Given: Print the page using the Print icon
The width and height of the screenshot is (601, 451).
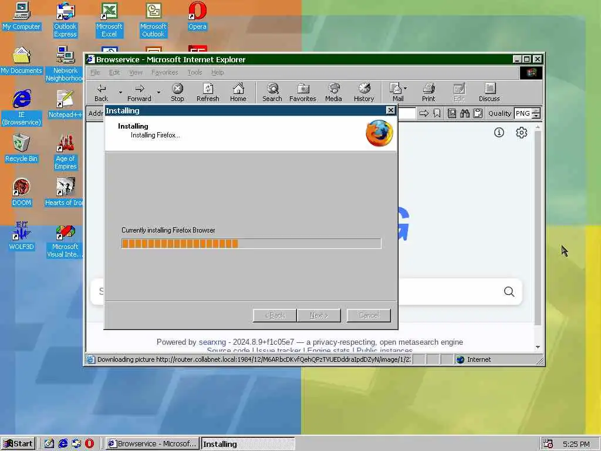Looking at the screenshot, I should (428, 92).
